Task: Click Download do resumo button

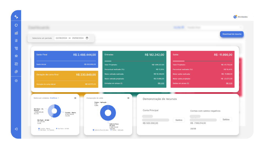Action: click(232, 34)
